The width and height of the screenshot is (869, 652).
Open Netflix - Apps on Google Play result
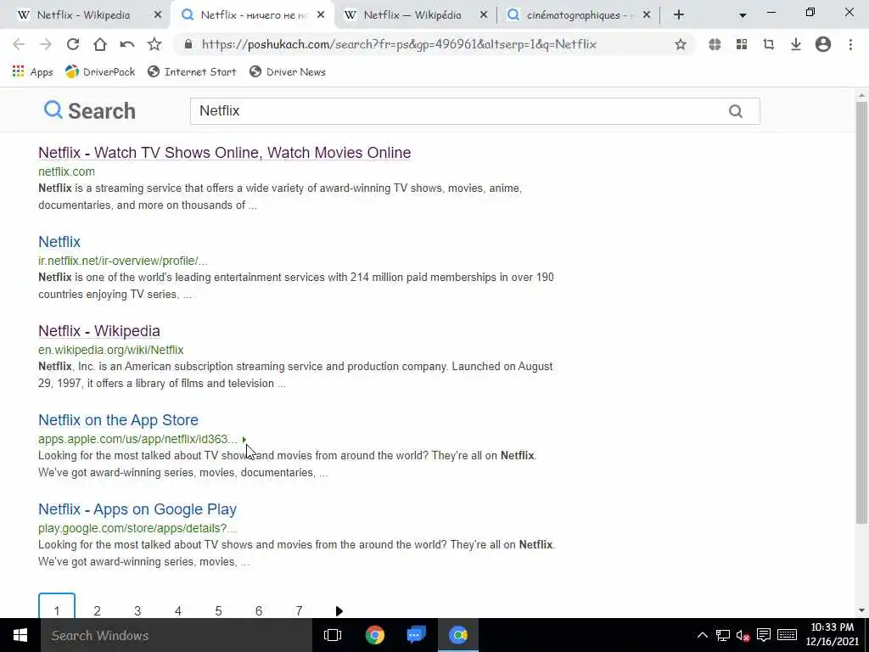[x=137, y=509]
